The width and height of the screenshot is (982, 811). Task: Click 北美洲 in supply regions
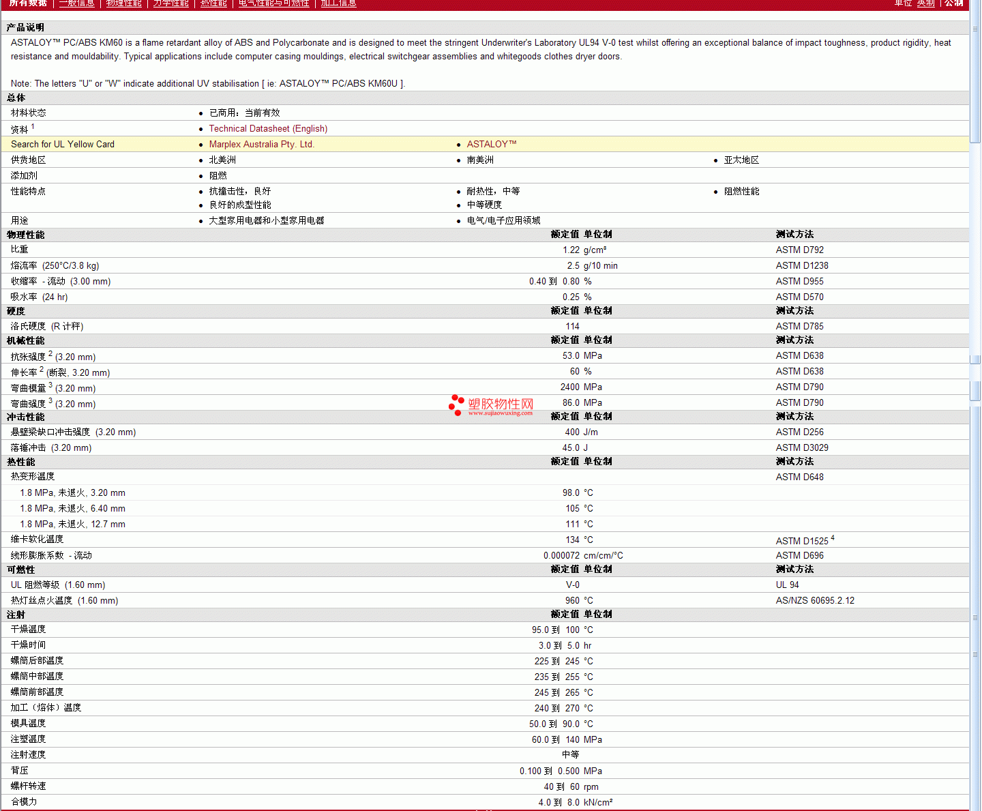click(222, 160)
